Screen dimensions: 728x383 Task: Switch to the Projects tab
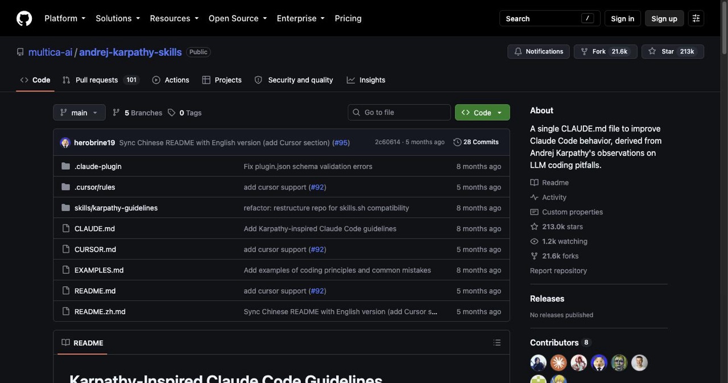[222, 80]
